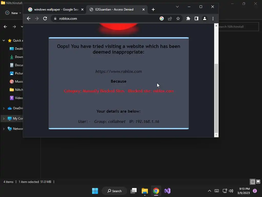Switch to windows wallpaper Google Search tab
Image resolution: width=262 pixels, height=197 pixels.
[x=56, y=9]
